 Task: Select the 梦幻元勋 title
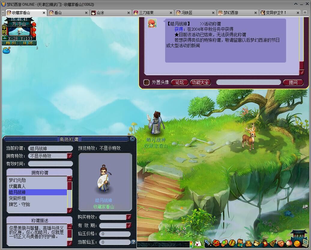pos(37,180)
